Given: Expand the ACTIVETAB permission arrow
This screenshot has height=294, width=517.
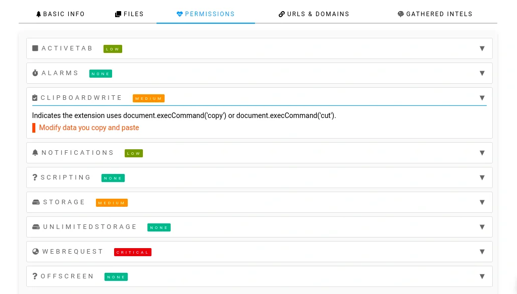Looking at the screenshot, I should tap(482, 49).
